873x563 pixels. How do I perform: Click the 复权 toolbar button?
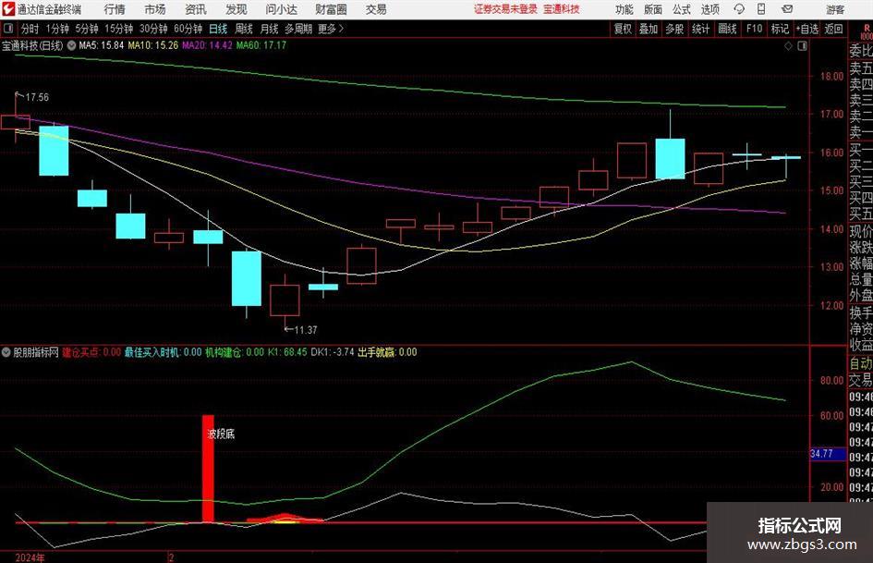coord(623,29)
